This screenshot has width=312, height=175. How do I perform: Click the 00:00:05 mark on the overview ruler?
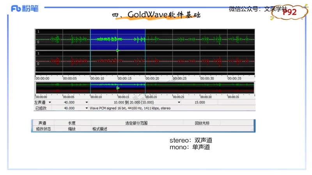pos(69,97)
